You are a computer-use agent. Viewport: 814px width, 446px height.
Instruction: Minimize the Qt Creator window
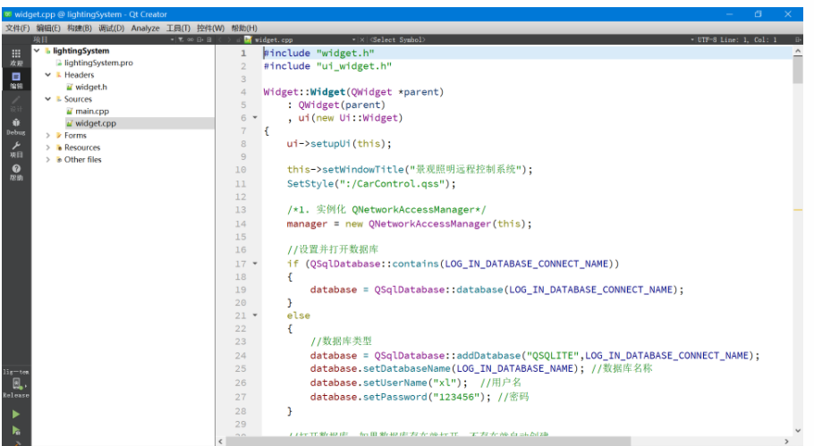(x=729, y=14)
